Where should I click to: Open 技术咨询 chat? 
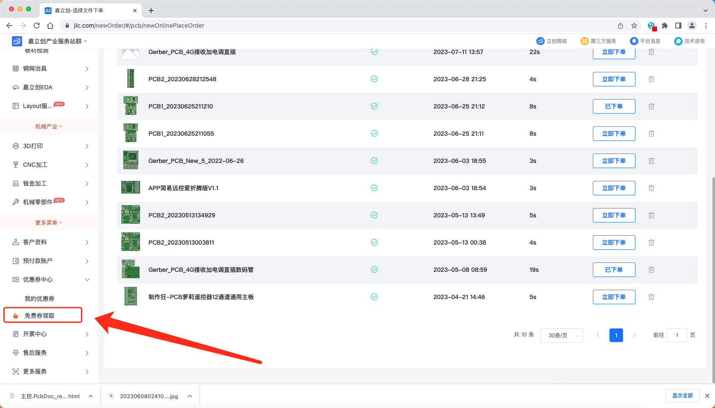coord(689,41)
